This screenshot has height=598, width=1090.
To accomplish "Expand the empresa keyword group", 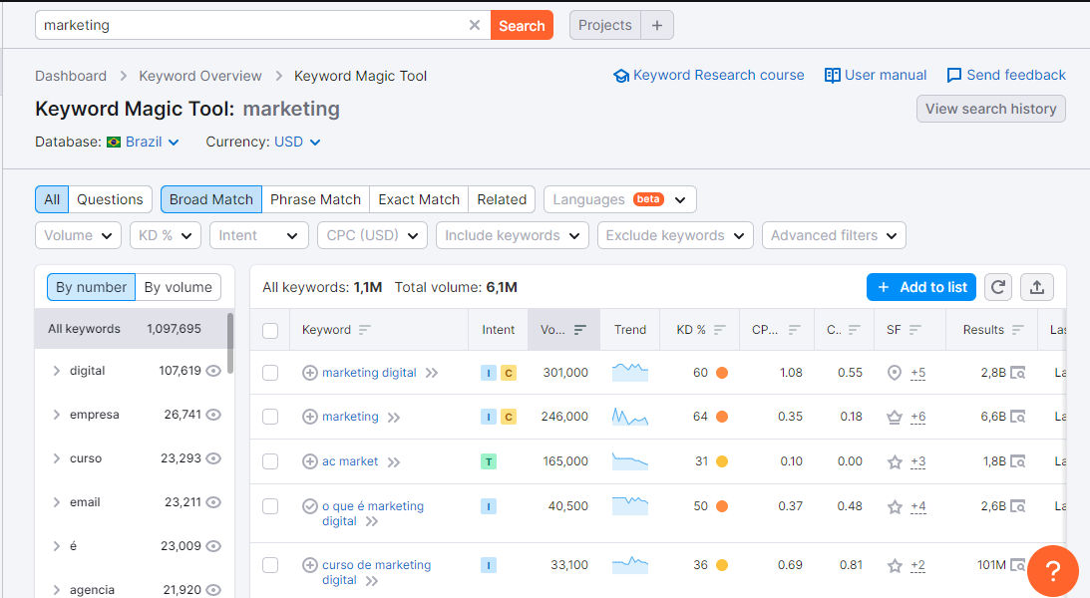I will pyautogui.click(x=59, y=414).
